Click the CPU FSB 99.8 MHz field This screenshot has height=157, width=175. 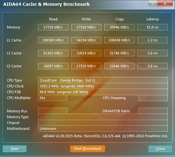[x=103, y=92]
